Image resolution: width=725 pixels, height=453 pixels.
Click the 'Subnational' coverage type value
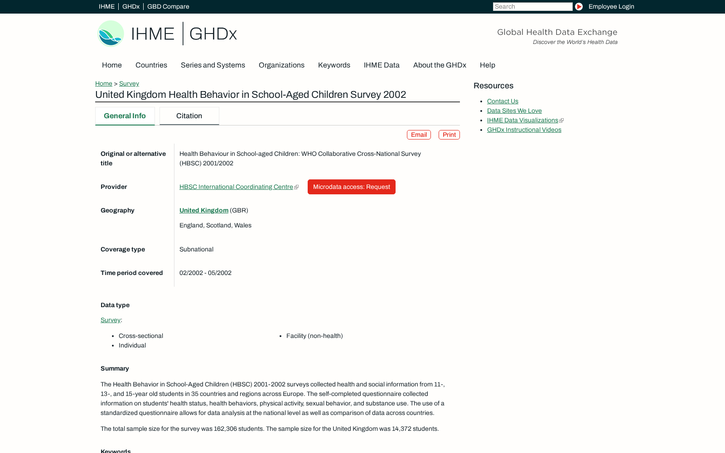pos(196,249)
